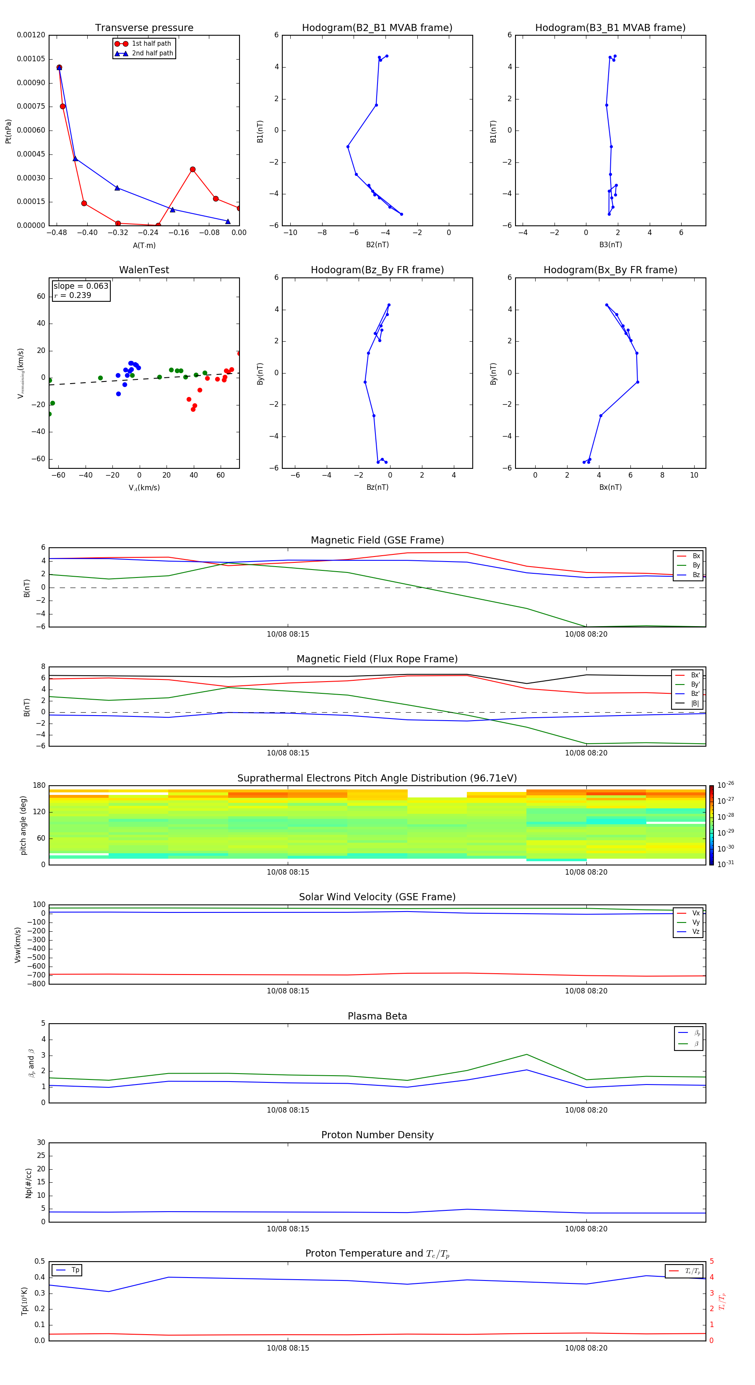Click the "Vsw(km/s)" axis label
Viewport: 755px width, 1385px height.
click(x=17, y=945)
